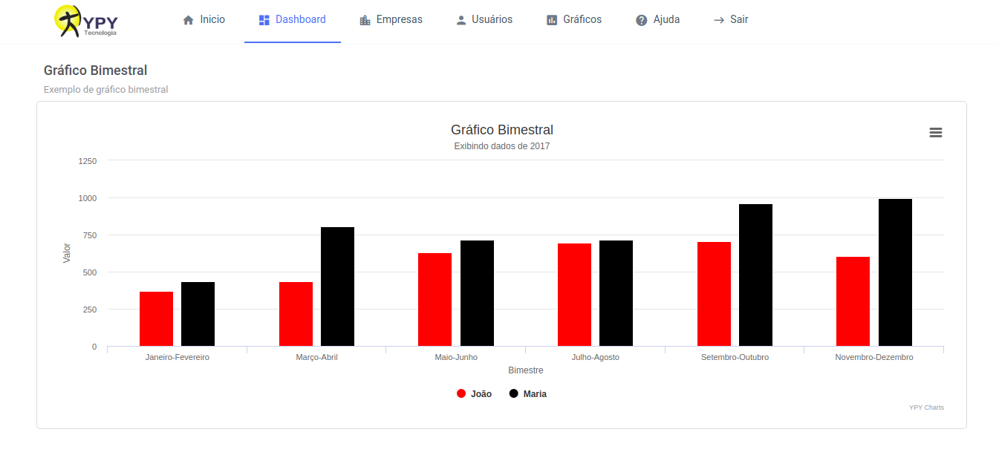The width and height of the screenshot is (999, 455).
Task: Click the 250 y-axis value
Action: point(90,310)
